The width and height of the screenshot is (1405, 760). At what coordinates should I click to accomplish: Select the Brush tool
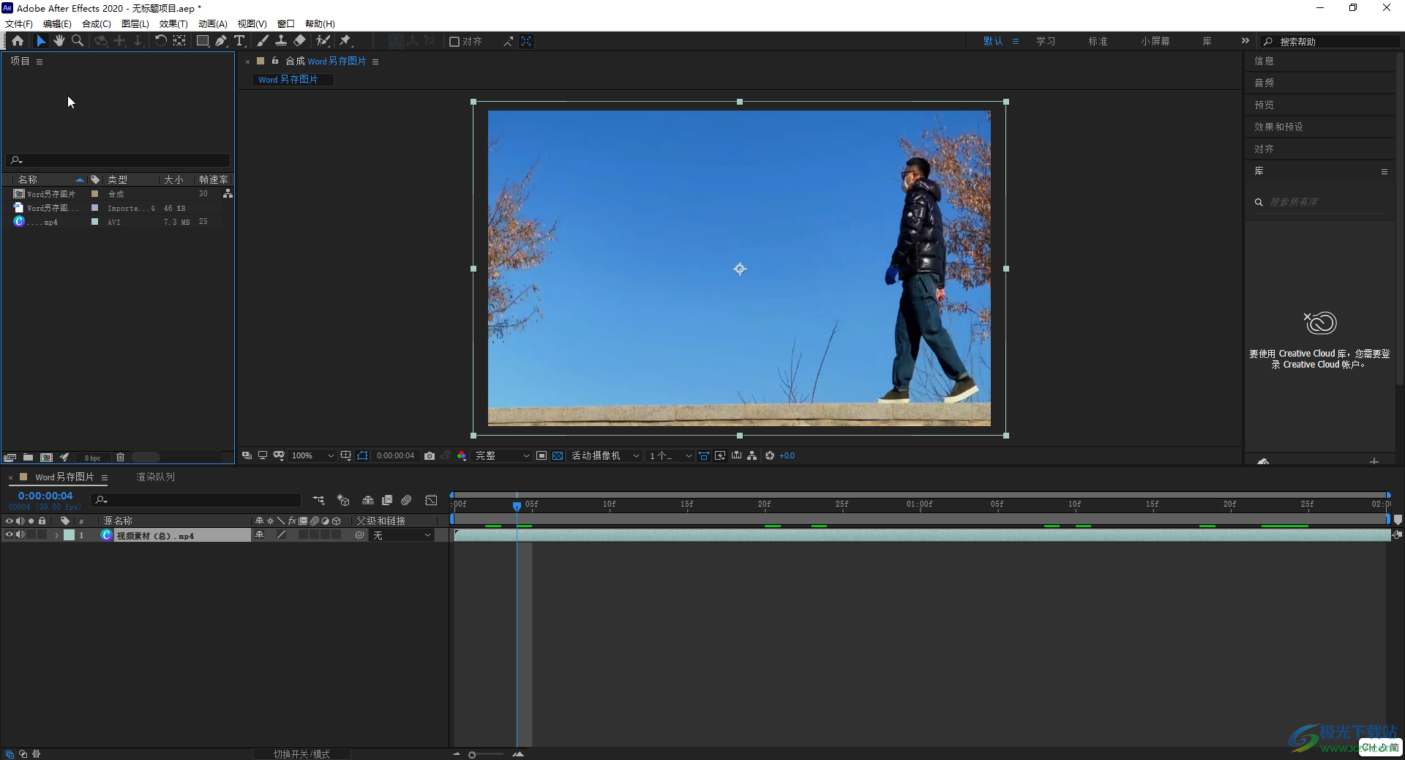pos(263,41)
